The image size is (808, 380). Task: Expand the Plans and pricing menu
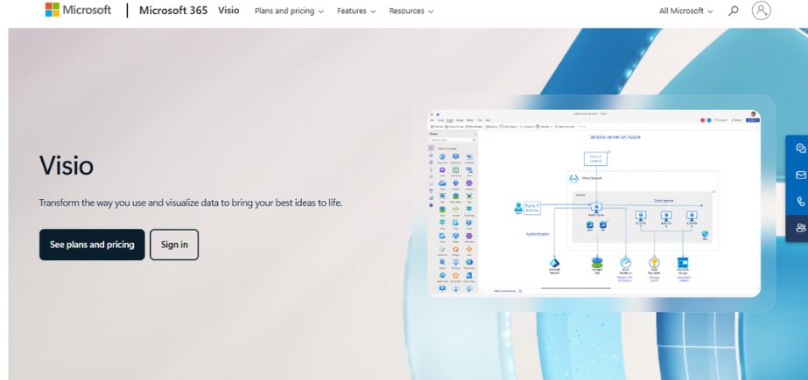pyautogui.click(x=289, y=10)
